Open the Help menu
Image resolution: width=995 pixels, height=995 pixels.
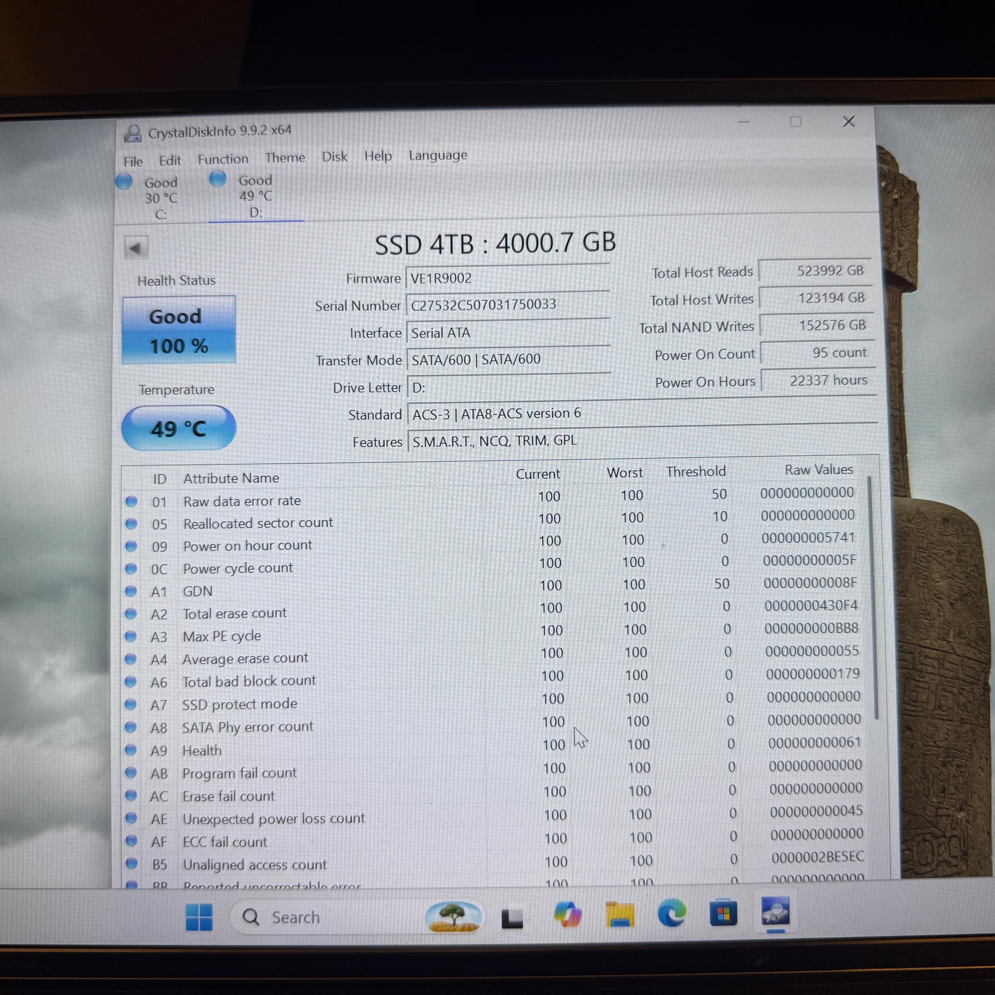point(378,155)
